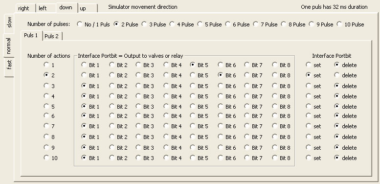The width and height of the screenshot is (380, 184).
Task: Choose delete for action row 2
Action: [336, 75]
